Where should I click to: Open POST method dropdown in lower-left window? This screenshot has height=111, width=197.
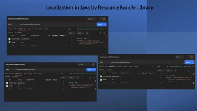(10, 70)
